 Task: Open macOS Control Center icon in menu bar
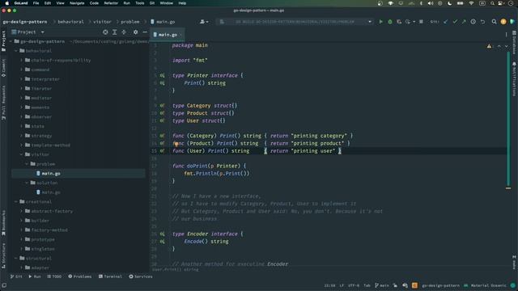tap(501, 3)
